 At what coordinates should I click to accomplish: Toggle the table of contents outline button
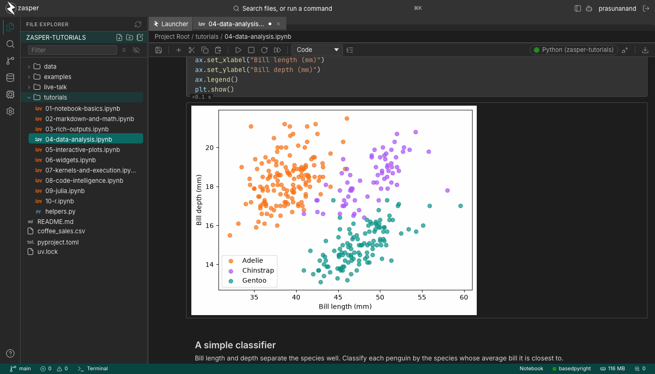click(350, 50)
